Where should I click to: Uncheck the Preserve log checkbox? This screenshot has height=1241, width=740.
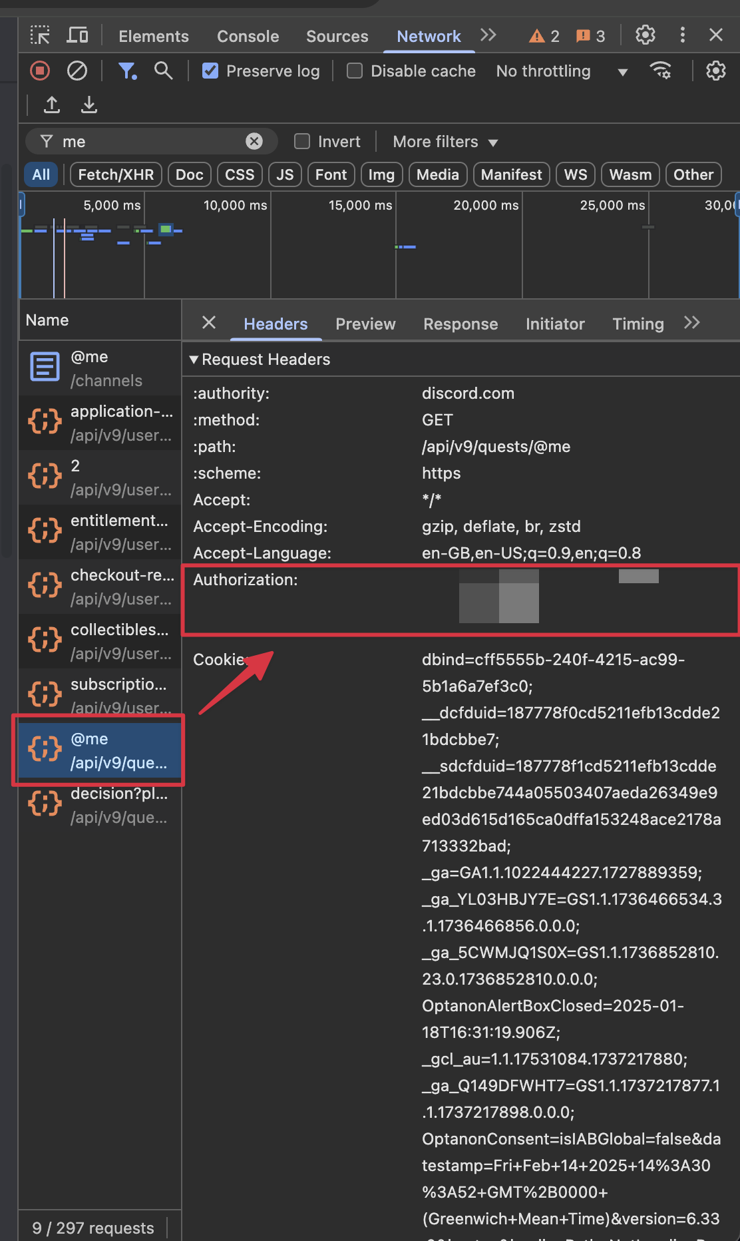(210, 71)
